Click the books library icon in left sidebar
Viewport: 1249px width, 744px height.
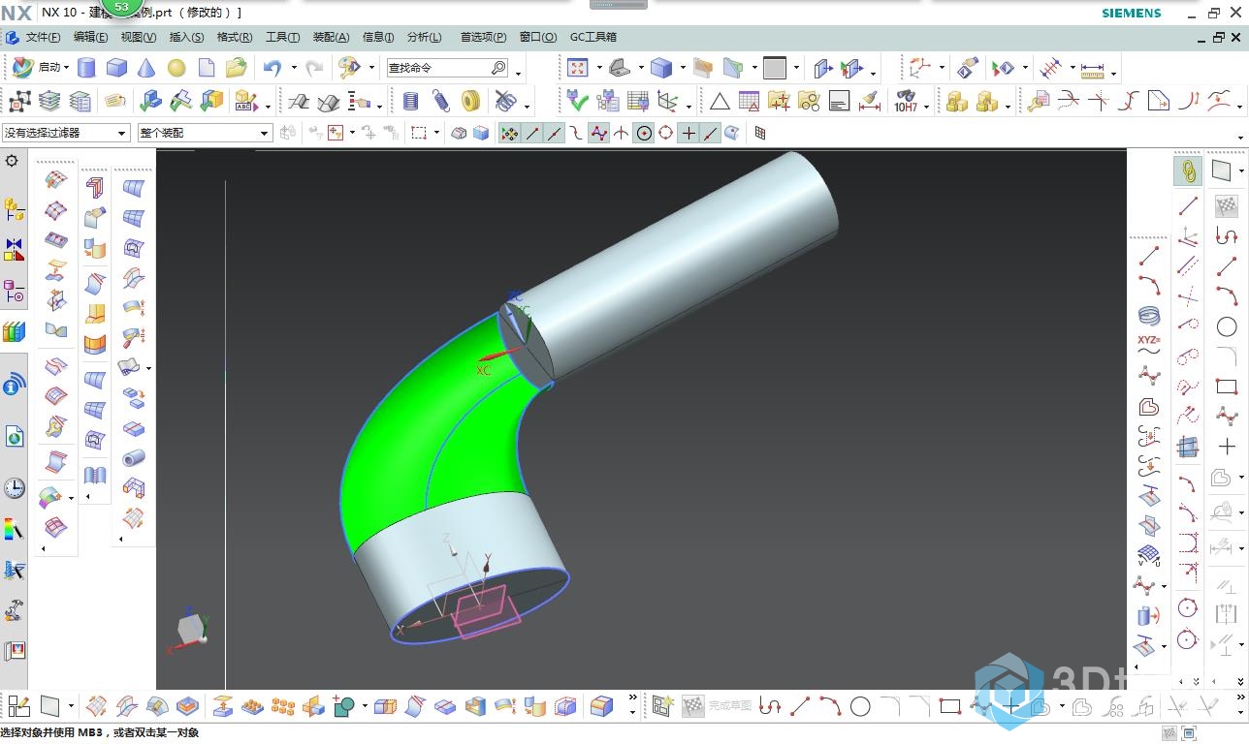point(14,332)
